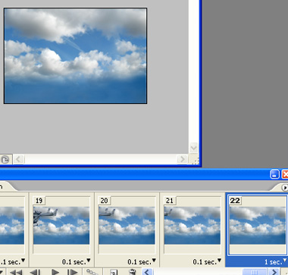The image size is (288, 275).
Task: Click the select first frame rewind button
Action: click(16, 272)
